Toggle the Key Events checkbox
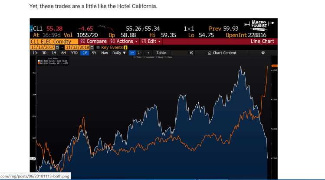Viewport: 325px width, 180px height. (98, 47)
